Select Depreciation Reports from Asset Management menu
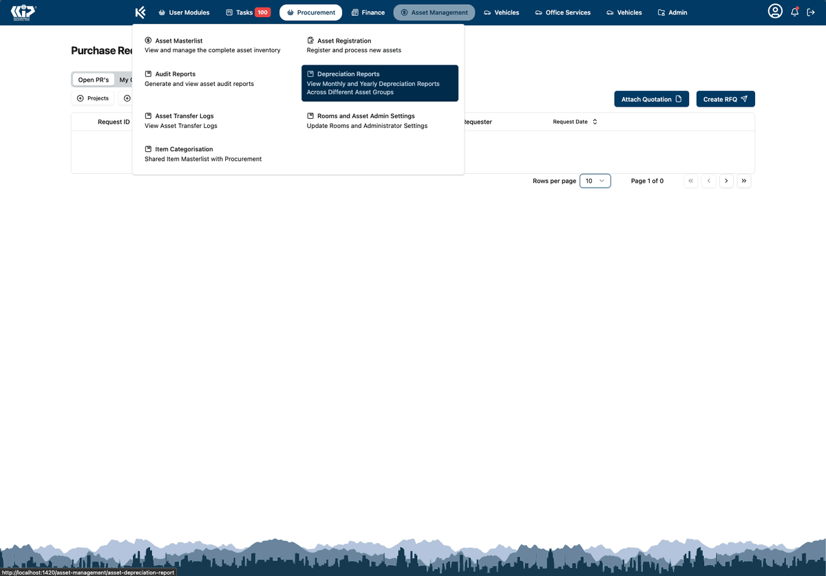The image size is (826, 576). pos(379,82)
